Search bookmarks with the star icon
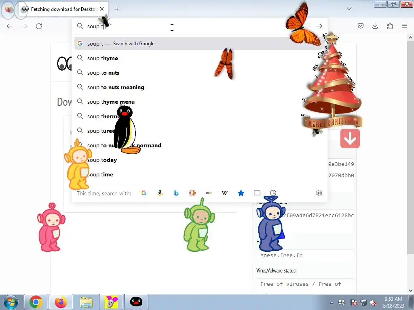Viewport: 414px width, 310px height. pos(241,193)
